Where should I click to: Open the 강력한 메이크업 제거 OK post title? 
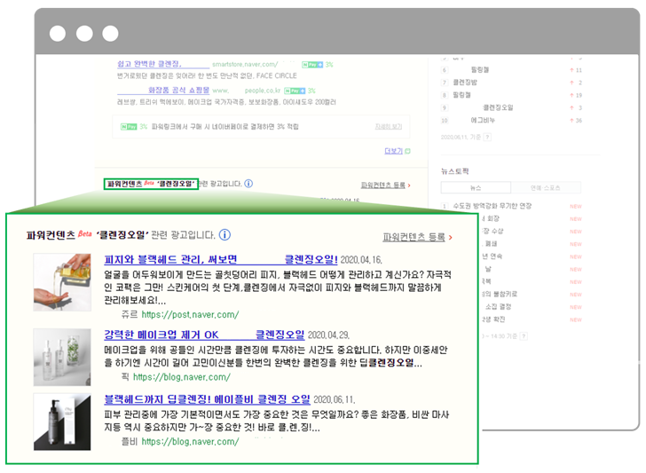pyautogui.click(x=204, y=335)
